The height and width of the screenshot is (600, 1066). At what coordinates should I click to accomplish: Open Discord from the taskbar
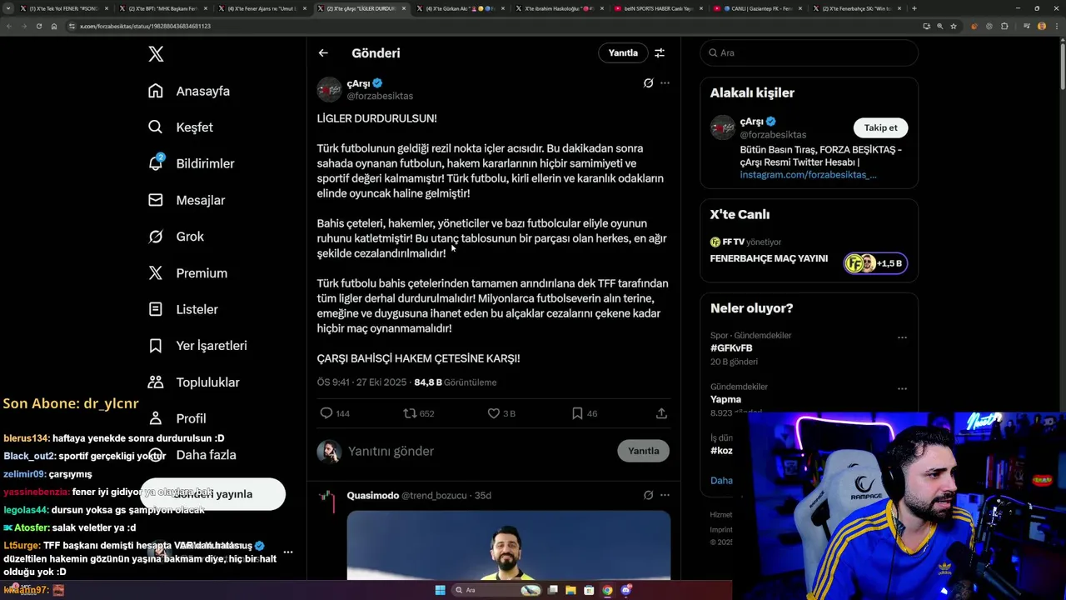point(625,590)
